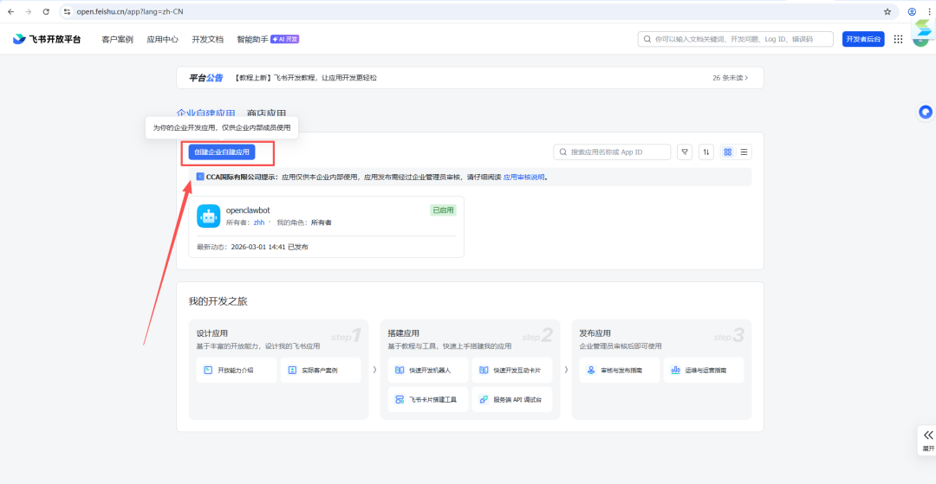Focus the top documentation search box

(736, 39)
